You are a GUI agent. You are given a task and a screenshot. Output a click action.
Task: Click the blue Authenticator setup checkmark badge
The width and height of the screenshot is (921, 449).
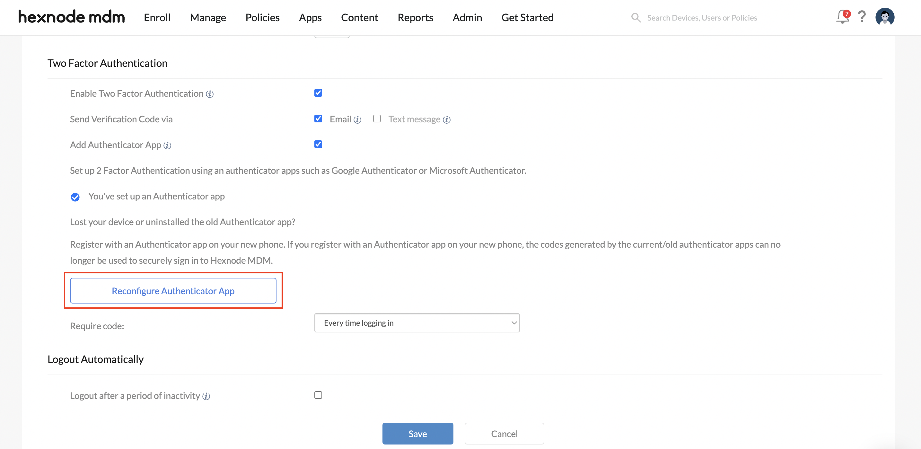75,197
